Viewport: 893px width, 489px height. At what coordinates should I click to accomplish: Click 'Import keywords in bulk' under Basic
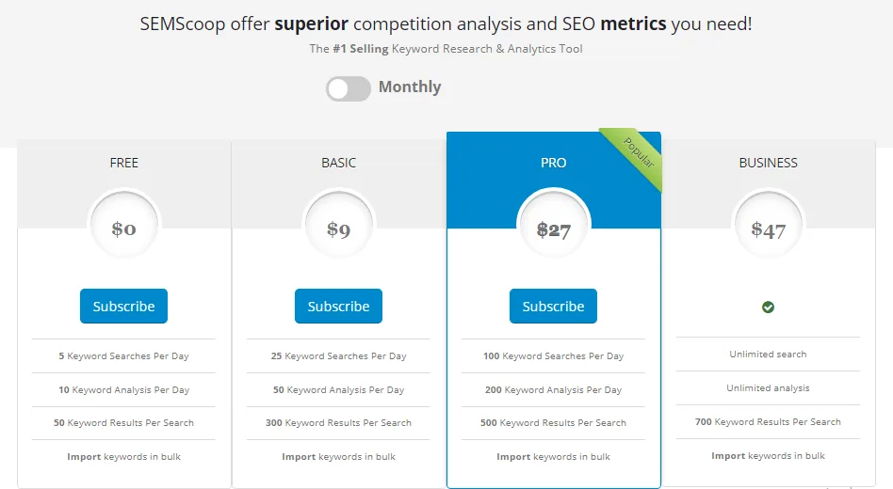[338, 457]
